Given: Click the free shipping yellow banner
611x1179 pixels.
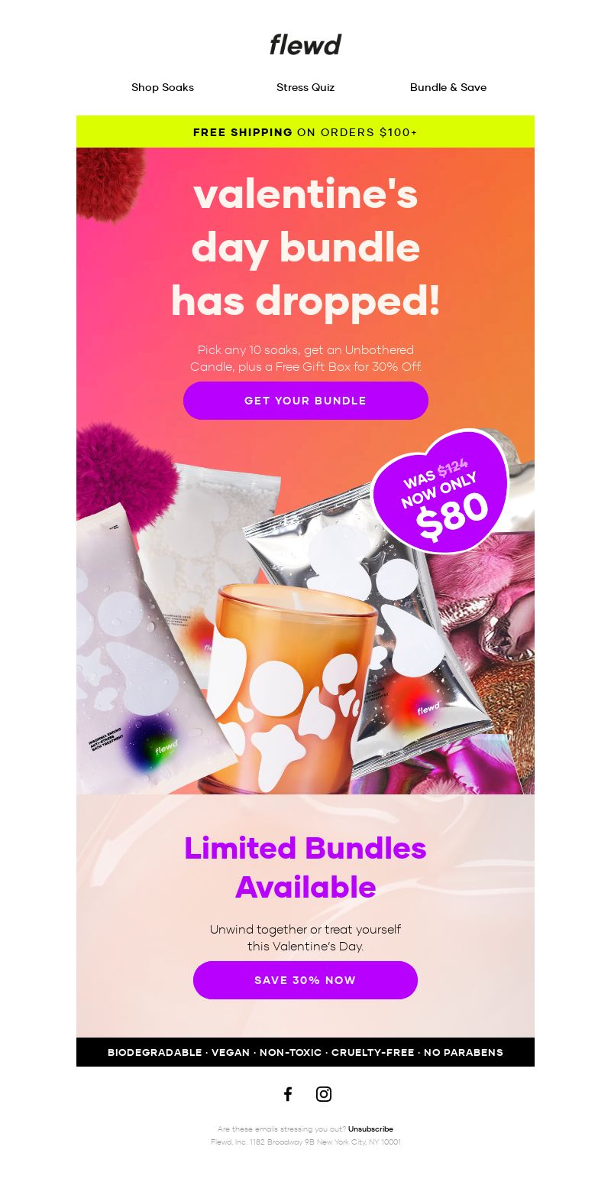Looking at the screenshot, I should (305, 132).
